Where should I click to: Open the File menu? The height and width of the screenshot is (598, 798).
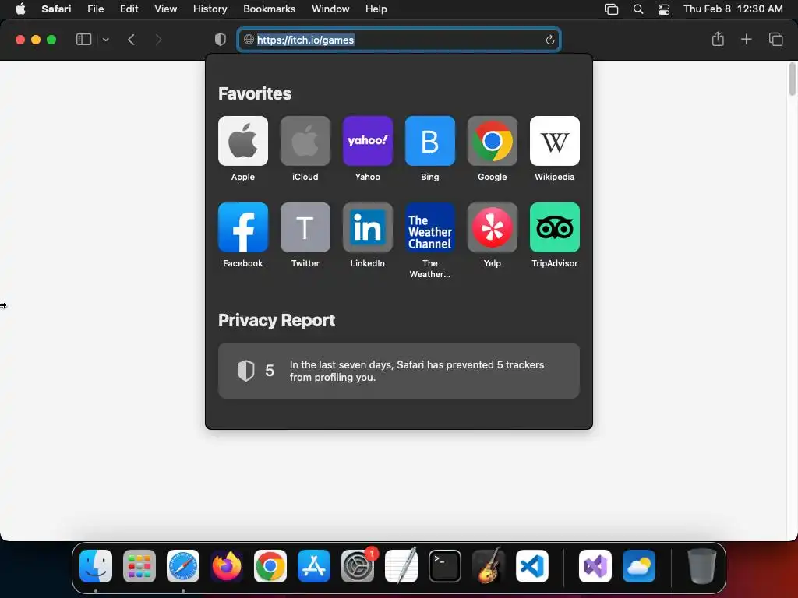tap(95, 9)
